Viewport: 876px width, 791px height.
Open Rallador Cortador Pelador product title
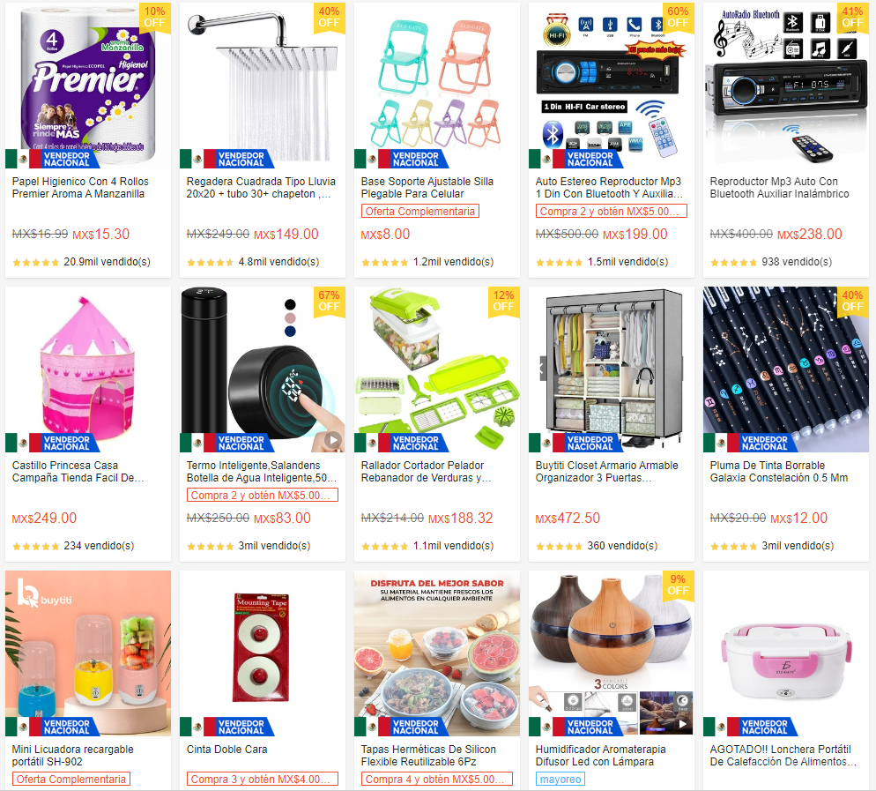426,472
